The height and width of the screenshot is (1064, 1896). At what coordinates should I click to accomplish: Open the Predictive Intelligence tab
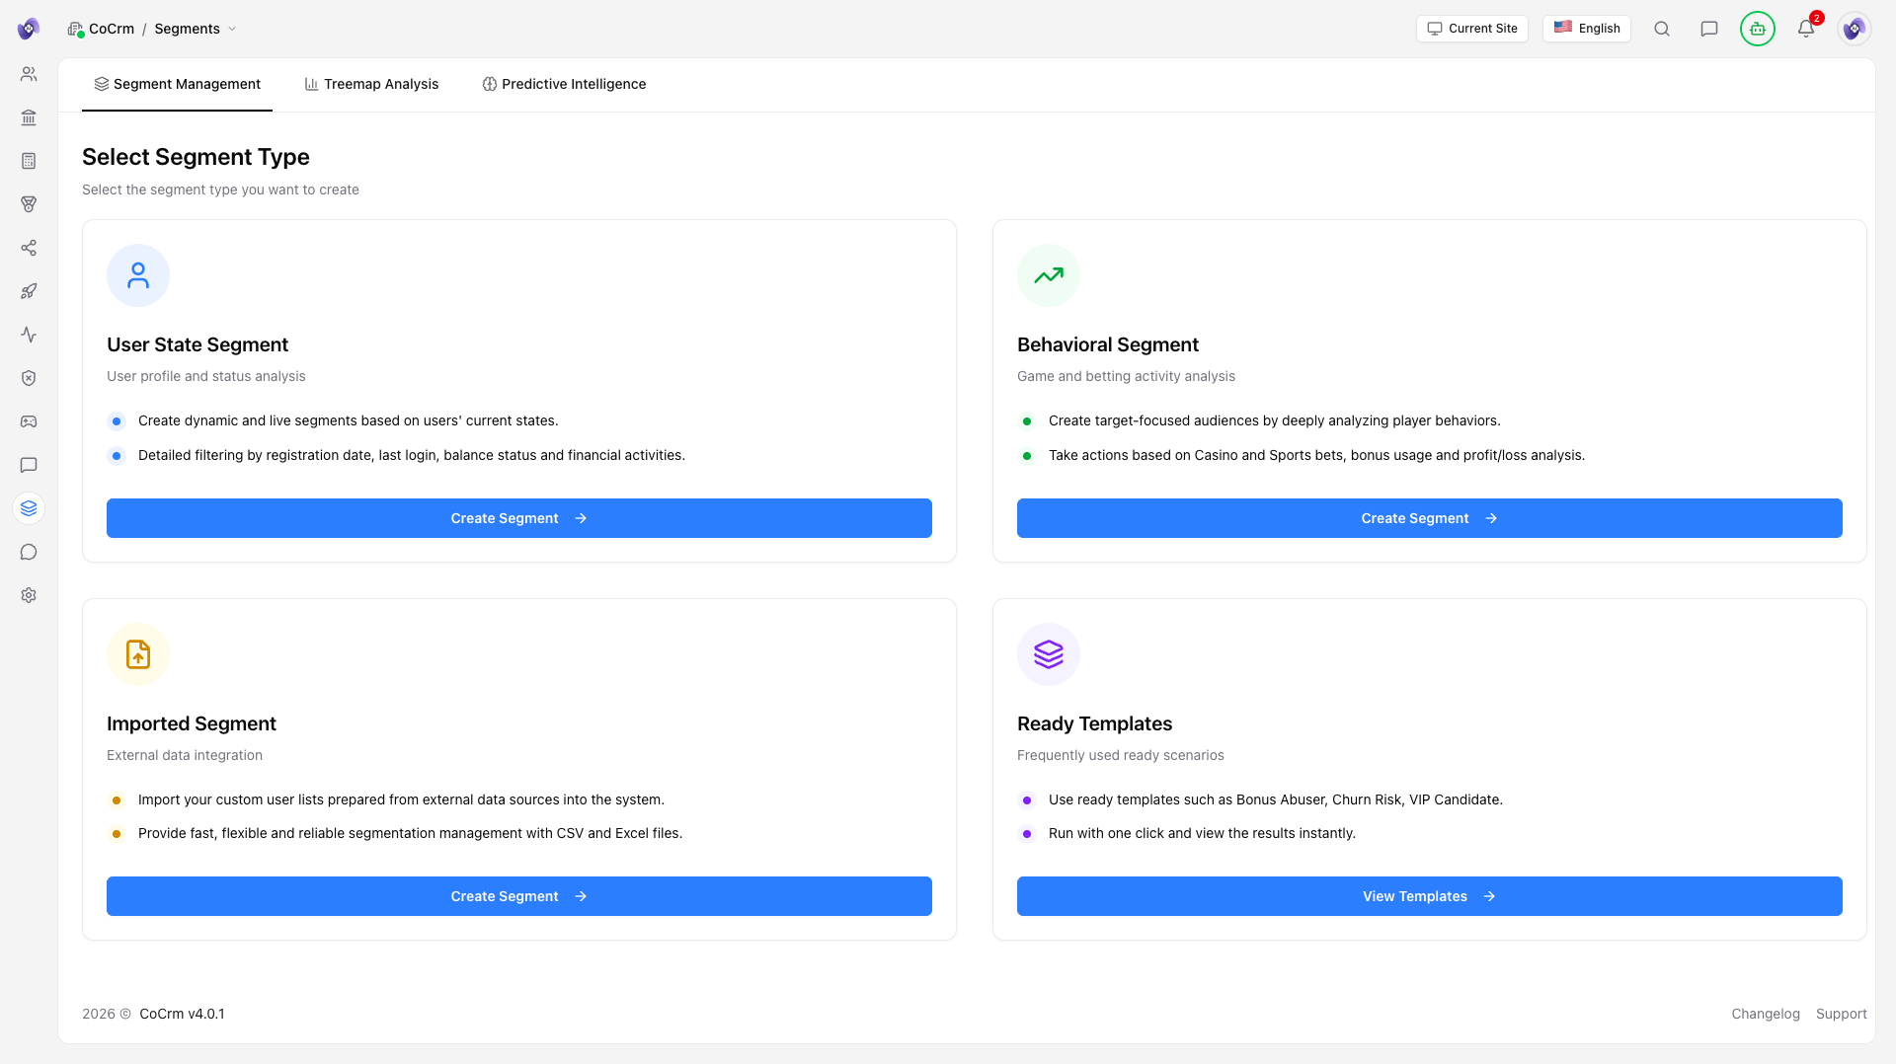[564, 84]
